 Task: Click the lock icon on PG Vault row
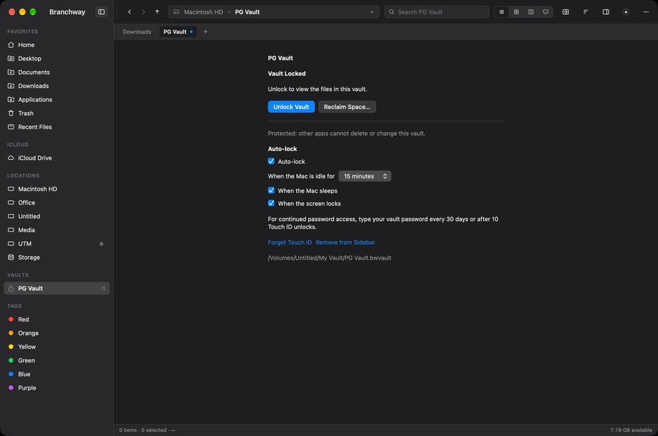click(103, 288)
